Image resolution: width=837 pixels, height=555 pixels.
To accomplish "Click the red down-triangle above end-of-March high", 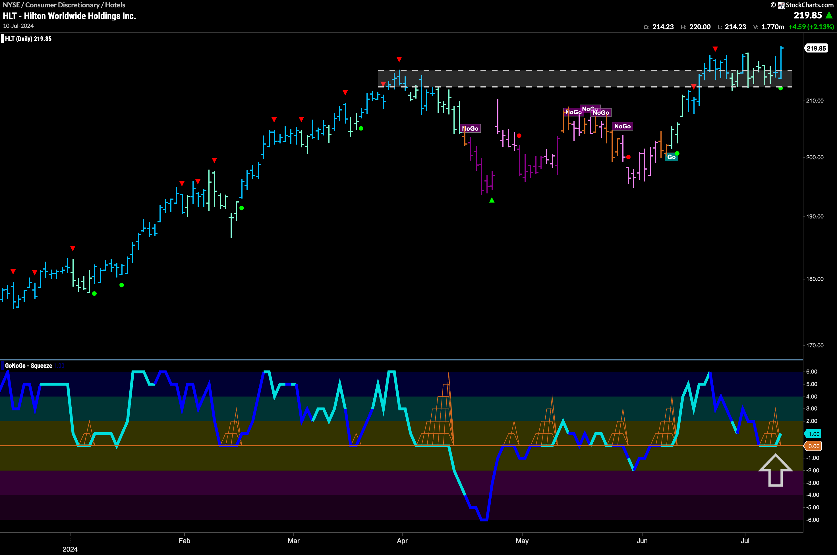I will click(x=399, y=59).
